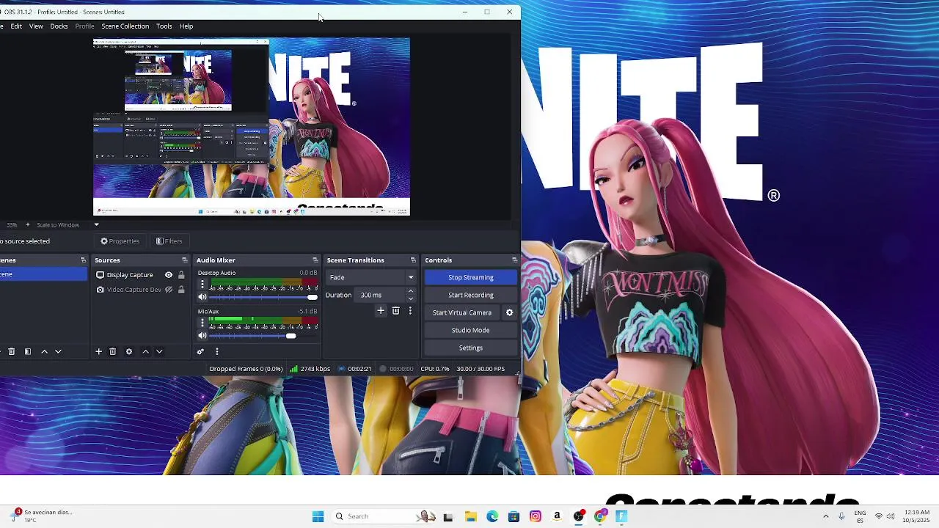Screen dimensions: 939x528
Task: Move scene up with arrow in Scenes
Action: (44, 352)
